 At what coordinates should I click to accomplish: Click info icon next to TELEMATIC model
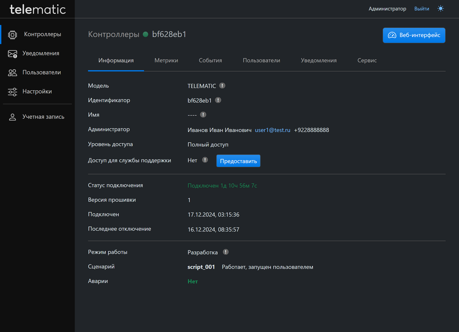[222, 86]
